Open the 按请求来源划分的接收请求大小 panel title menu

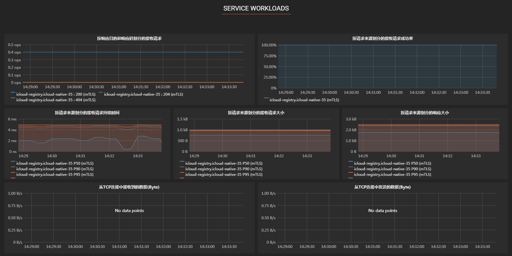256,113
